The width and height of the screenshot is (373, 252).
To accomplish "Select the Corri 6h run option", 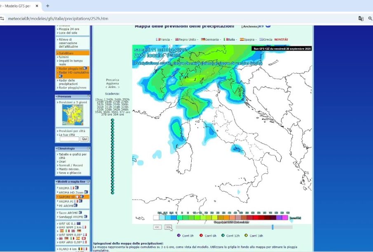I will point(201,236).
